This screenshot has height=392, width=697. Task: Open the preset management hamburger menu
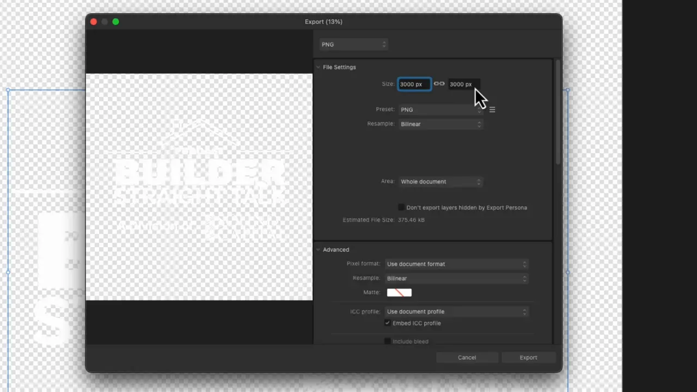[x=492, y=109]
